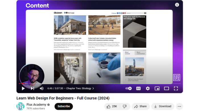Skip to next video

pos(32,88)
